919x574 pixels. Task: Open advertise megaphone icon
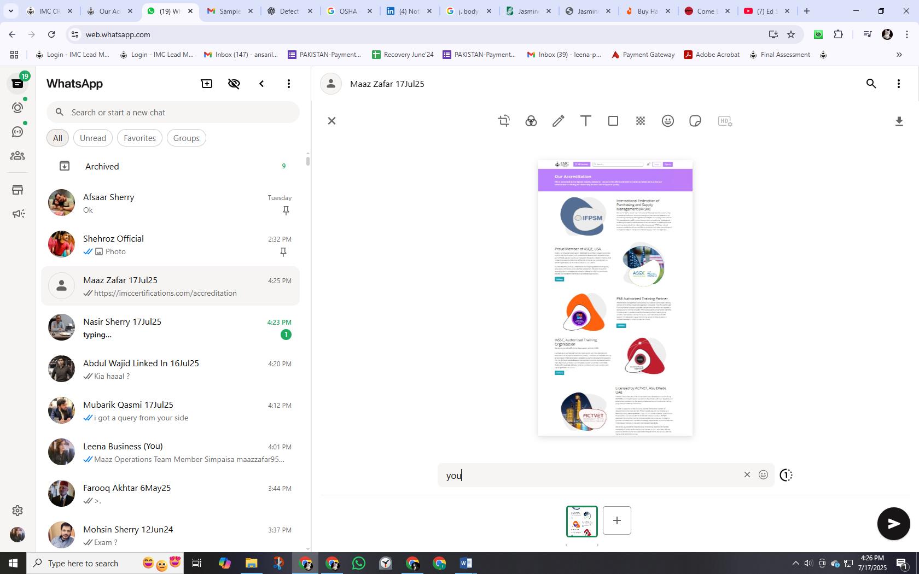[x=18, y=214]
